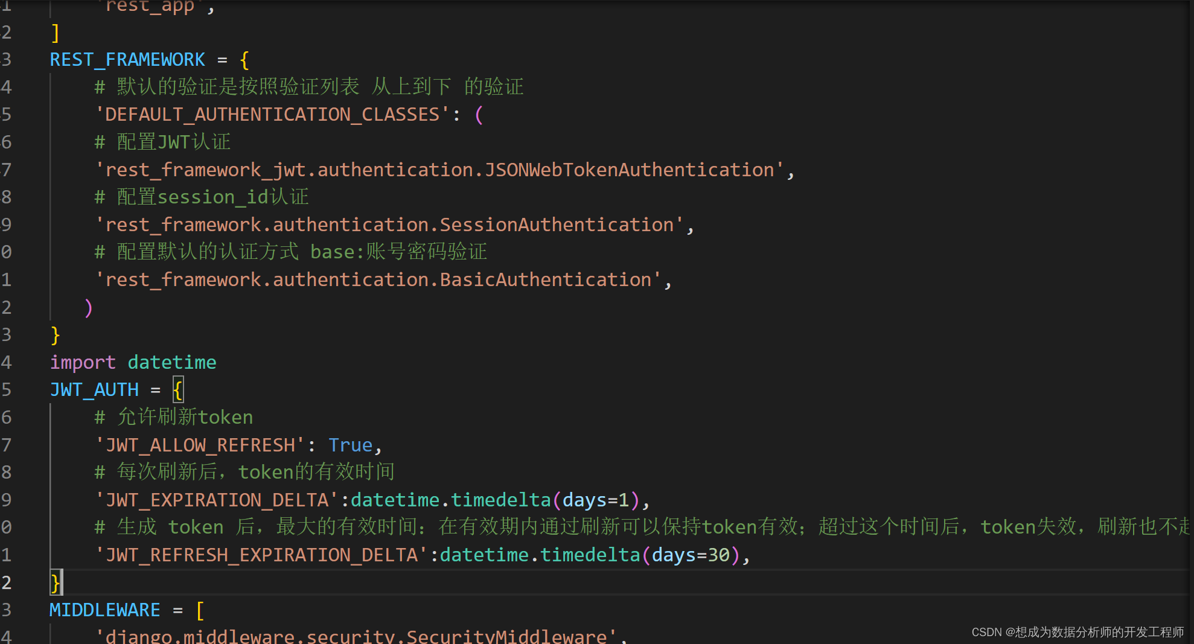The height and width of the screenshot is (644, 1194).
Task: Click the comment starting '# 默认的验证是按照验证列表'
Action: [x=309, y=88]
